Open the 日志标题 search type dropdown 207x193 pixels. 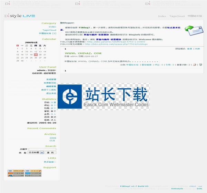pos(36,152)
